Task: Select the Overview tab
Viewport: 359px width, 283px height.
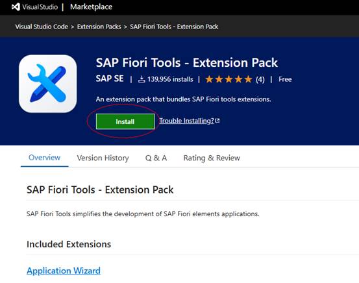Action: click(x=44, y=158)
